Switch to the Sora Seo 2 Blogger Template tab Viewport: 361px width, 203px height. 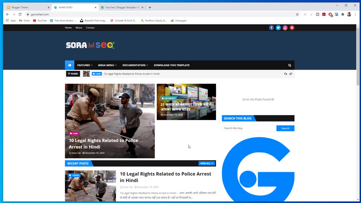(122, 8)
